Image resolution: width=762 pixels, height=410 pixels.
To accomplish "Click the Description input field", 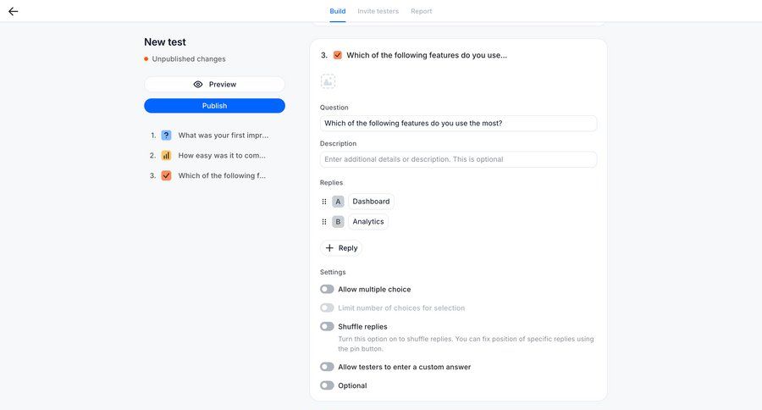I will [x=458, y=159].
